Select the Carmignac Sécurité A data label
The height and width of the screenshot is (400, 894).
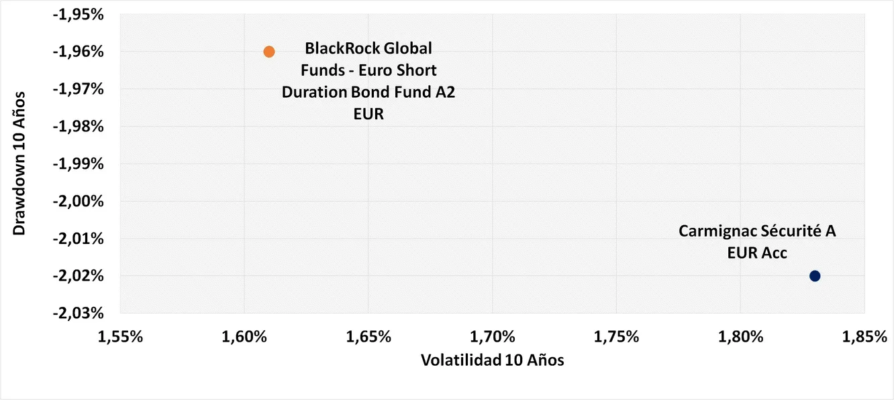[x=757, y=242]
